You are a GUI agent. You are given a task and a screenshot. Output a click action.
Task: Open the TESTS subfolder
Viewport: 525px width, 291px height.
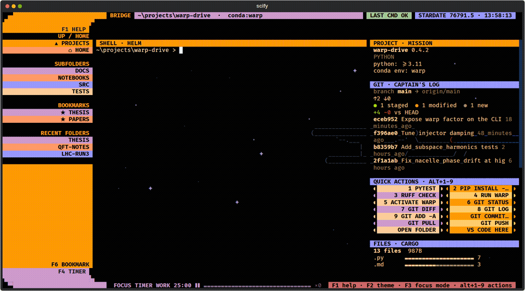[x=48, y=92]
